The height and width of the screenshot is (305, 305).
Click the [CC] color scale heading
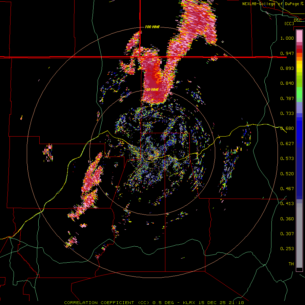[289, 23]
